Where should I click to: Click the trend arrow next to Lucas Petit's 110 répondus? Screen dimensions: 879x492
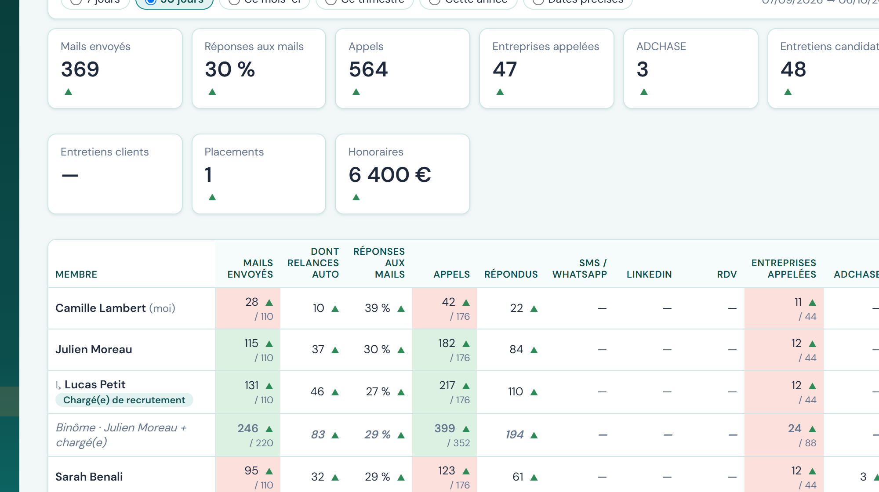[534, 392]
